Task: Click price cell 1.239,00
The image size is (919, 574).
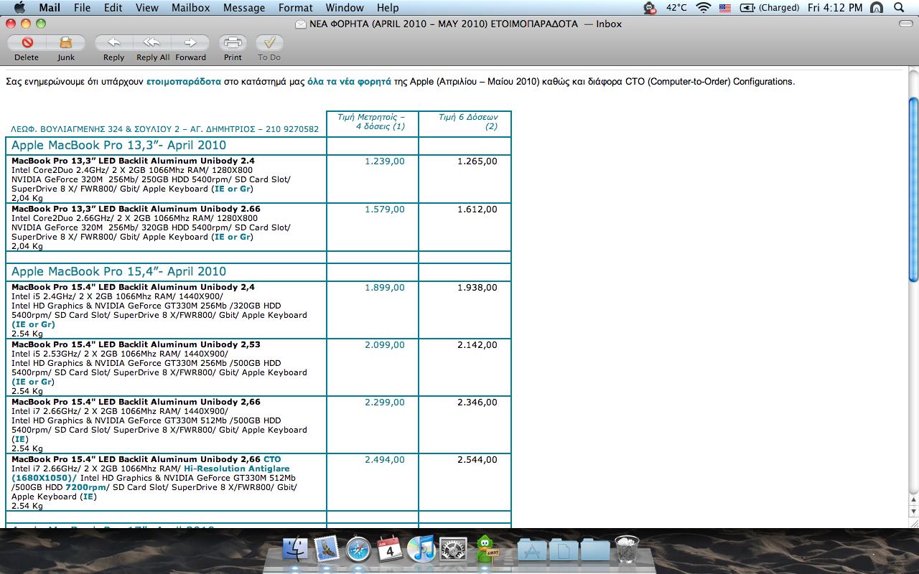Action: coord(385,161)
